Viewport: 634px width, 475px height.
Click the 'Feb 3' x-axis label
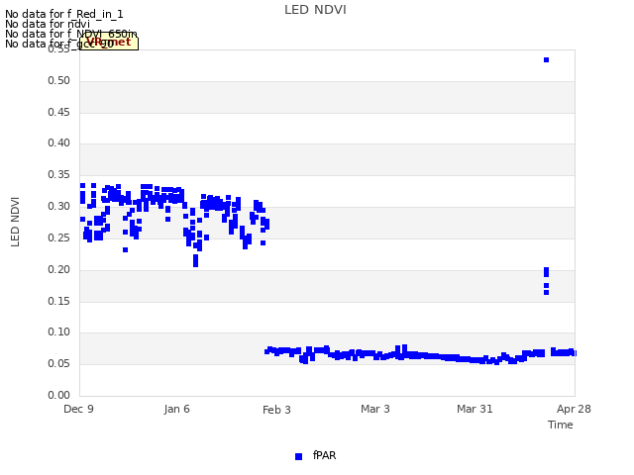point(276,410)
